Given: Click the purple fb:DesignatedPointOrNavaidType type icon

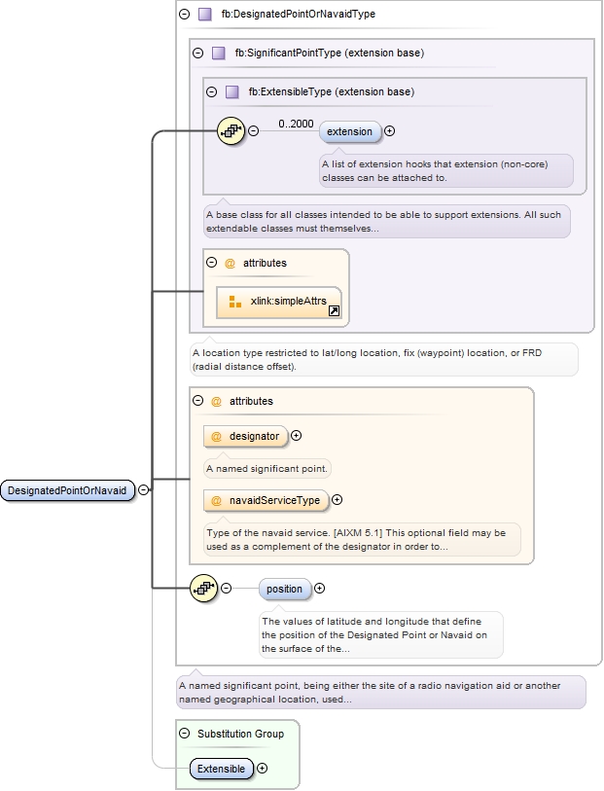Looking at the screenshot, I should [204, 15].
